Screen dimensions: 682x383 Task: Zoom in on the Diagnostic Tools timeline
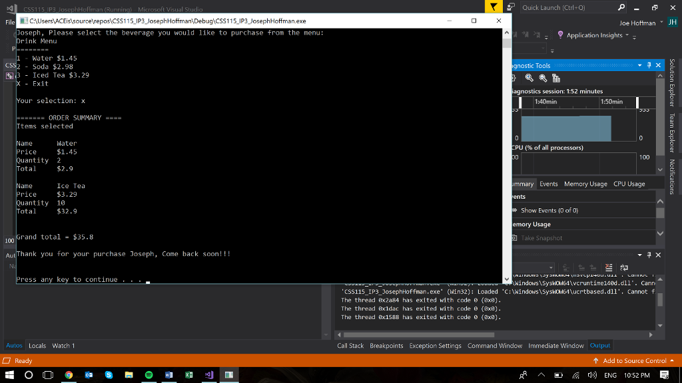point(529,78)
